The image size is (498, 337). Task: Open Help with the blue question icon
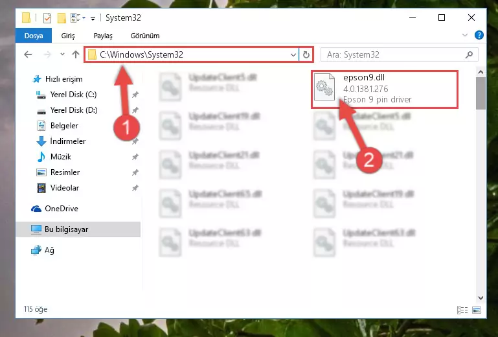click(x=479, y=35)
